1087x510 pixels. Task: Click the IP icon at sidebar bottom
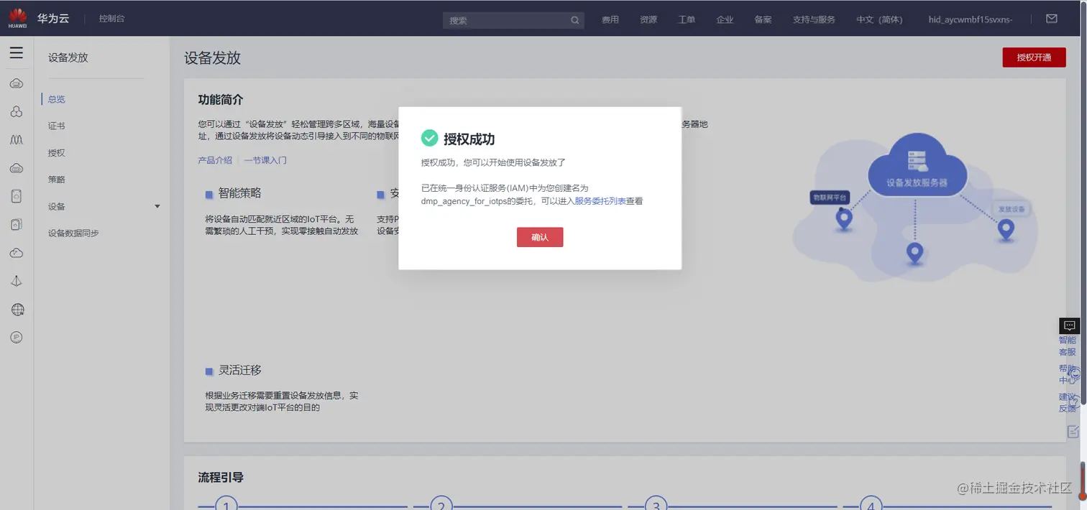coord(17,337)
